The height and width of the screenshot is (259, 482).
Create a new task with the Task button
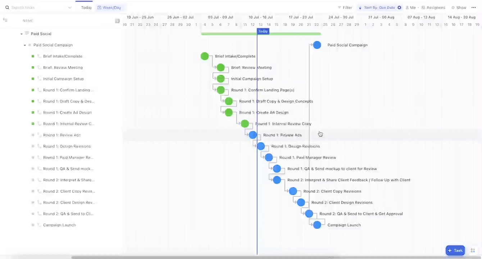pyautogui.click(x=455, y=250)
